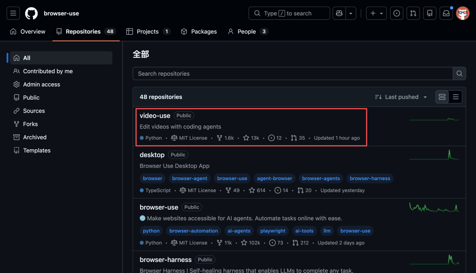Expand the Copilot dropdown arrow
The width and height of the screenshot is (476, 273).
(x=351, y=13)
